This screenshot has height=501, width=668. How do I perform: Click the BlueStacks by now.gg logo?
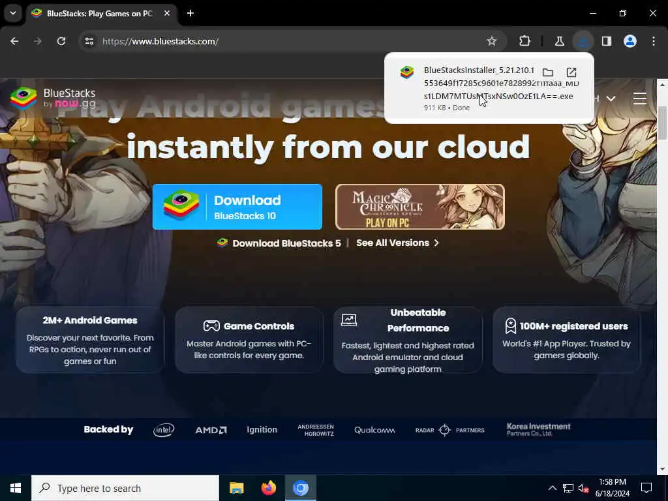tap(53, 99)
